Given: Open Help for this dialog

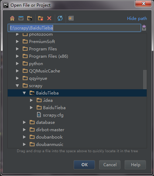Looking at the screenshot, I should point(135,165).
